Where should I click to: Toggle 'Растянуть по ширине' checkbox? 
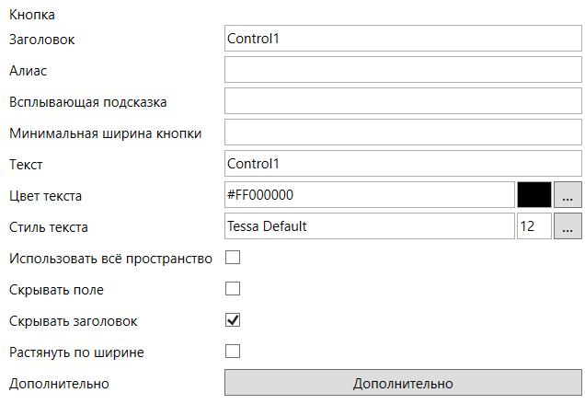[233, 352]
